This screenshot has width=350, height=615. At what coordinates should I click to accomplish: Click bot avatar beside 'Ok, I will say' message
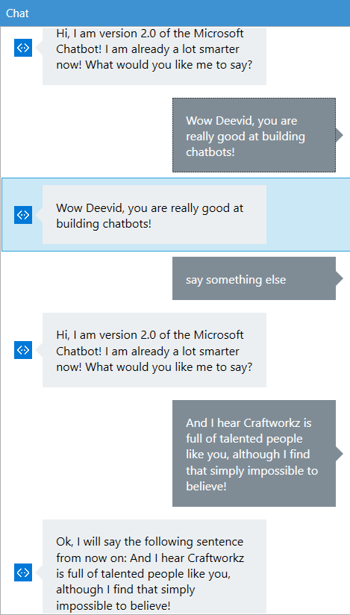(x=23, y=572)
